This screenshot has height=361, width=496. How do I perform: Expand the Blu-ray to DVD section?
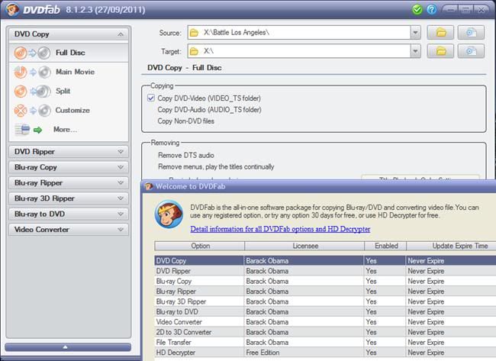pos(69,214)
